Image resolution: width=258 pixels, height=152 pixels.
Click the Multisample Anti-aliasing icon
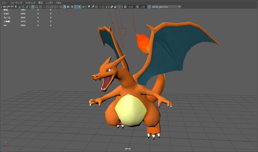pos(96,7)
